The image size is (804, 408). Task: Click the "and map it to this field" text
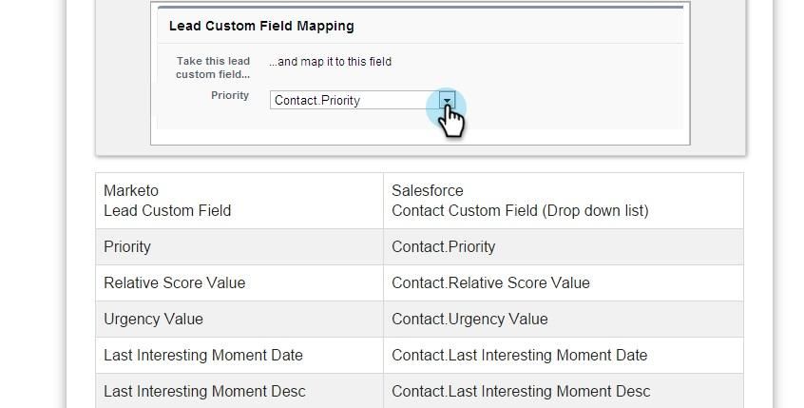click(330, 62)
